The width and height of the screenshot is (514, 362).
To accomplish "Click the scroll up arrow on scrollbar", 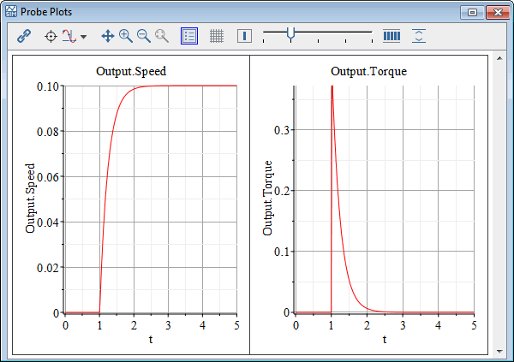I will pyautogui.click(x=499, y=61).
